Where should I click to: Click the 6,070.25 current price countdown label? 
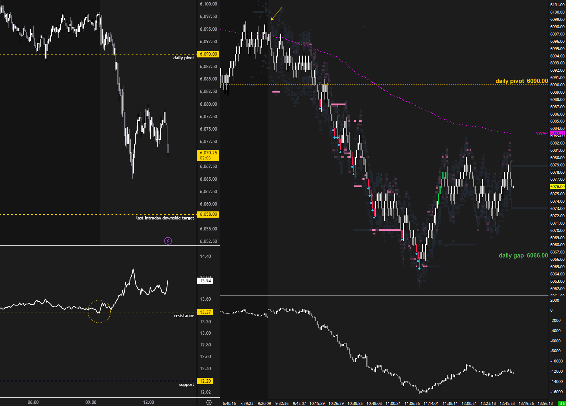[x=208, y=155]
